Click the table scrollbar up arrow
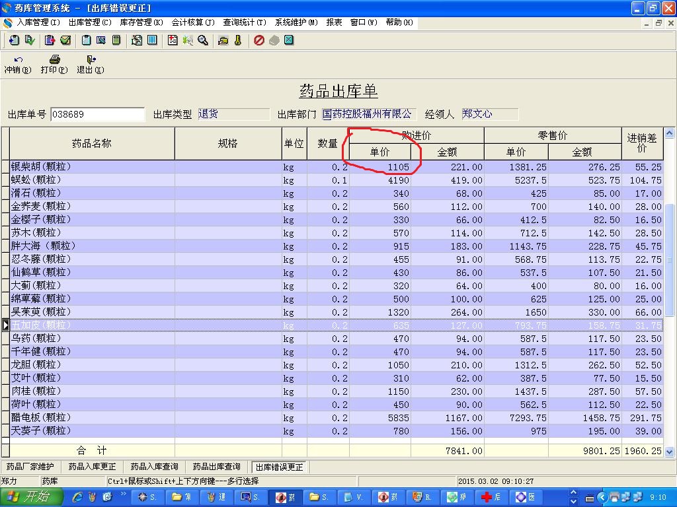 (x=669, y=133)
